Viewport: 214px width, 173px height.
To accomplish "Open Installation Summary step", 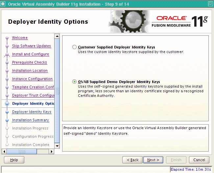I will point(31,120).
